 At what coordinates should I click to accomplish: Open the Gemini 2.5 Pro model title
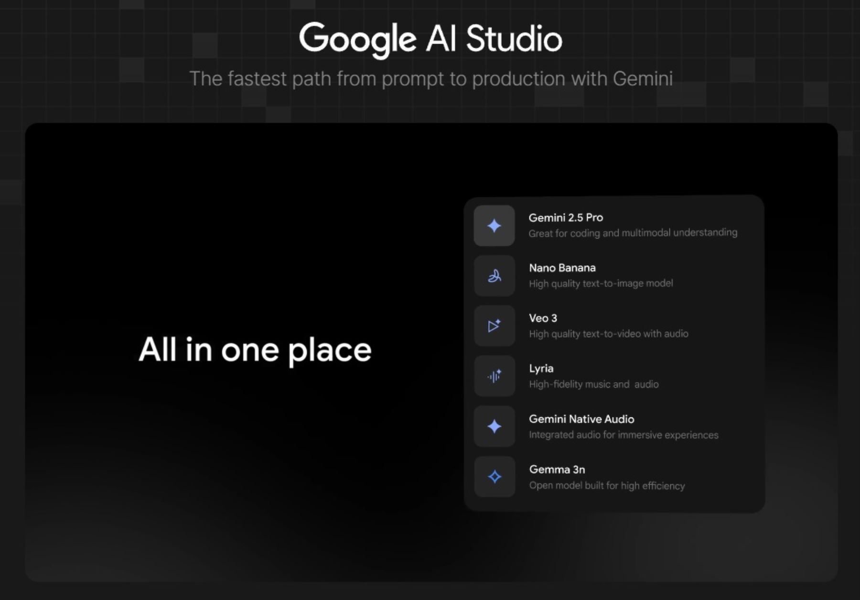coord(566,218)
